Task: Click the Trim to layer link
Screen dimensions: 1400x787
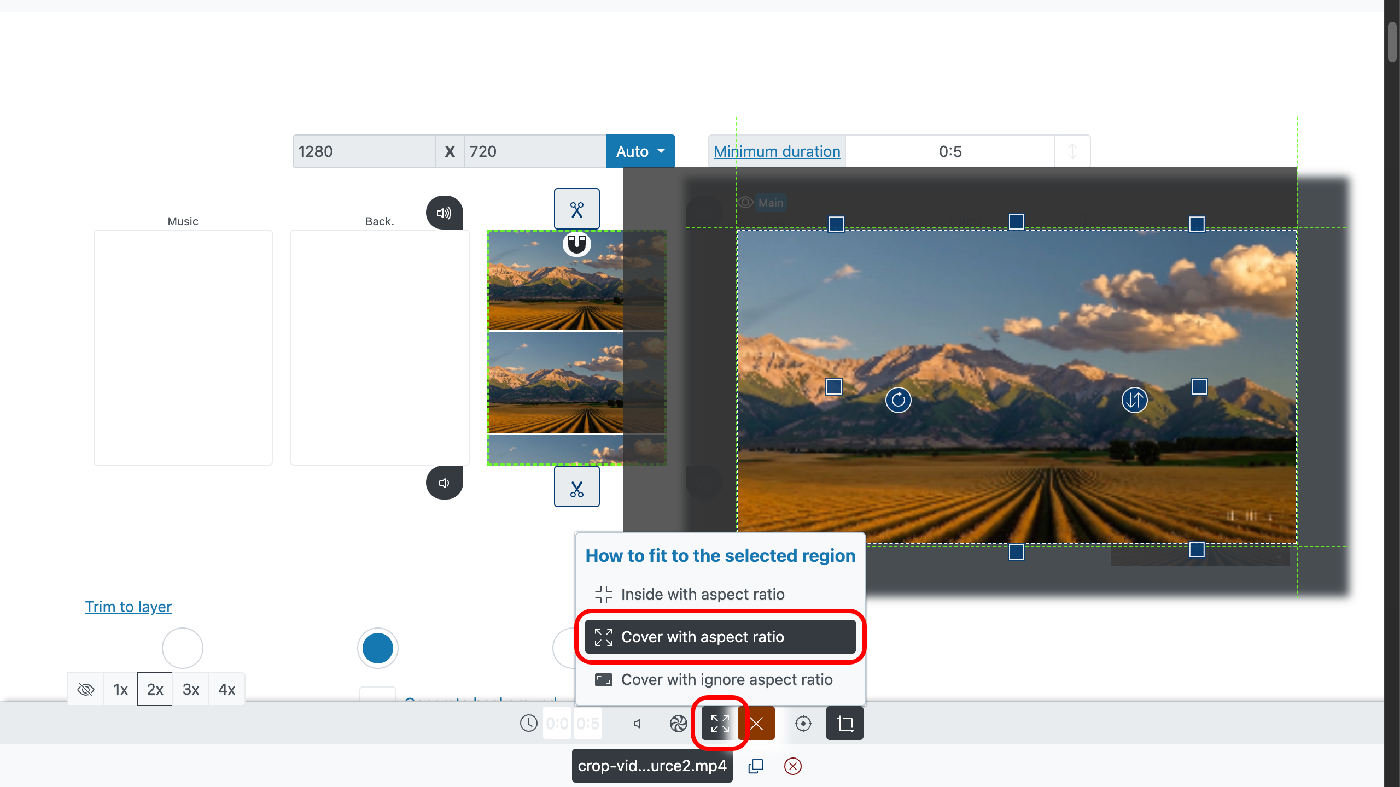Action: (128, 607)
